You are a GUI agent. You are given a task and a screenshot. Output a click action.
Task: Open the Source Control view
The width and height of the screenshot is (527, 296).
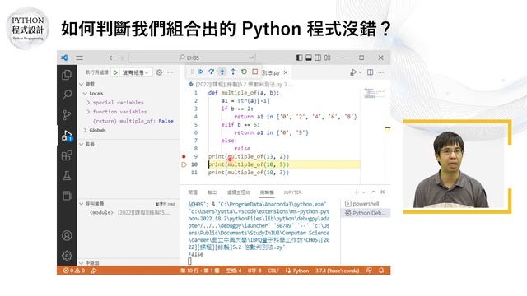pyautogui.click(x=67, y=115)
